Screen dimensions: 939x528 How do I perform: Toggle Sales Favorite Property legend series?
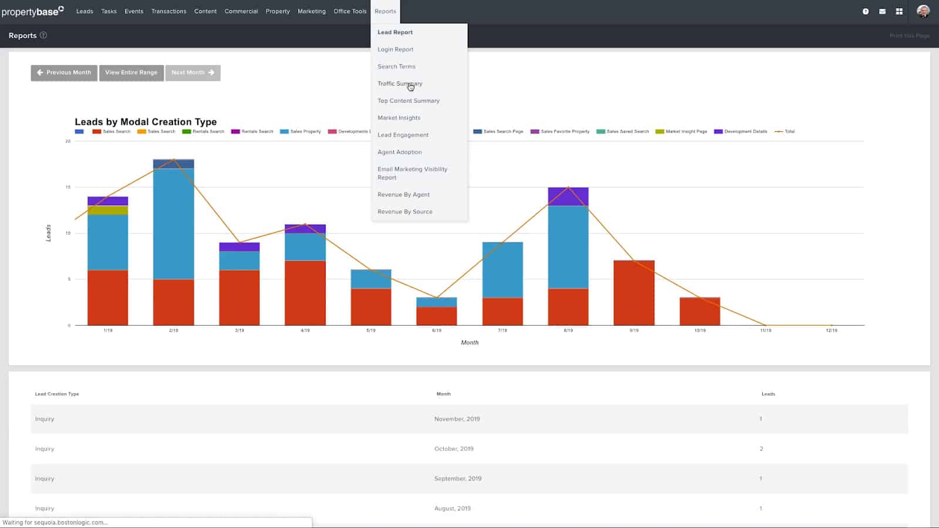point(560,131)
